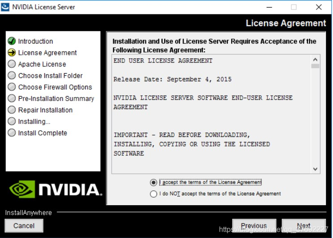The image size is (333, 238).
Task: Click 'END USER LICENSE AGREEMENT' heading text
Action: click(163, 61)
